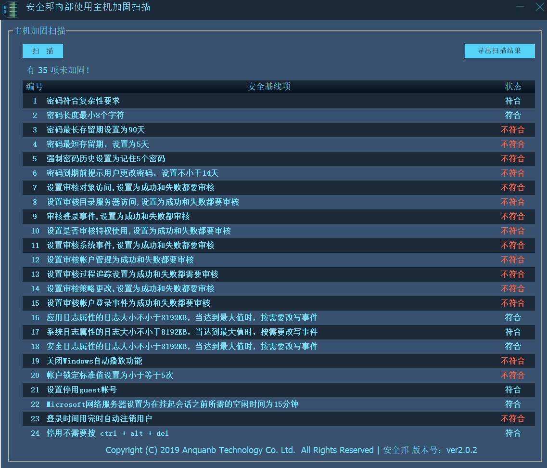Click the 导出扫描结果 export button

499,51
